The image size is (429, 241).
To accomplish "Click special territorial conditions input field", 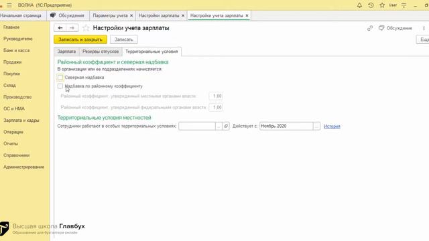I will pos(197,126).
